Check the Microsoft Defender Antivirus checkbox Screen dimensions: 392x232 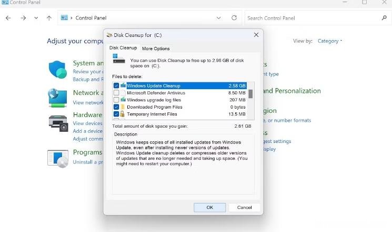(116, 93)
